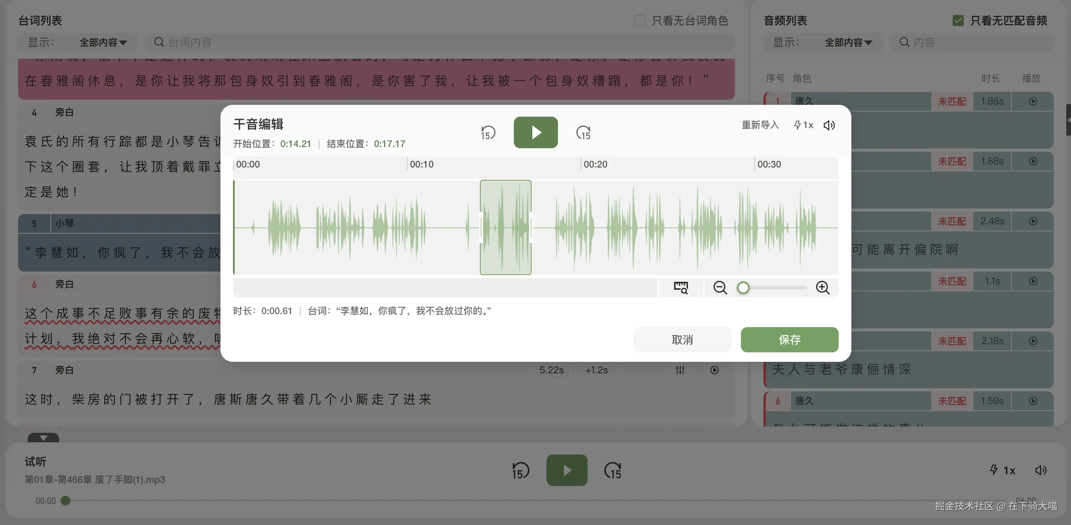
Task: Click the waveform zoom slider handle
Action: coord(743,288)
